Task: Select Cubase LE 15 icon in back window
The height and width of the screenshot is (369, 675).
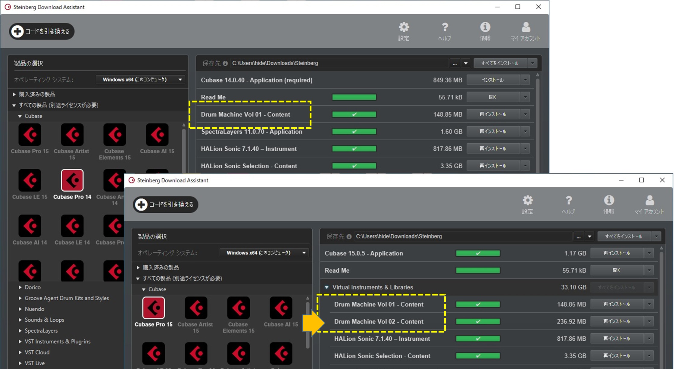Action: [30, 181]
